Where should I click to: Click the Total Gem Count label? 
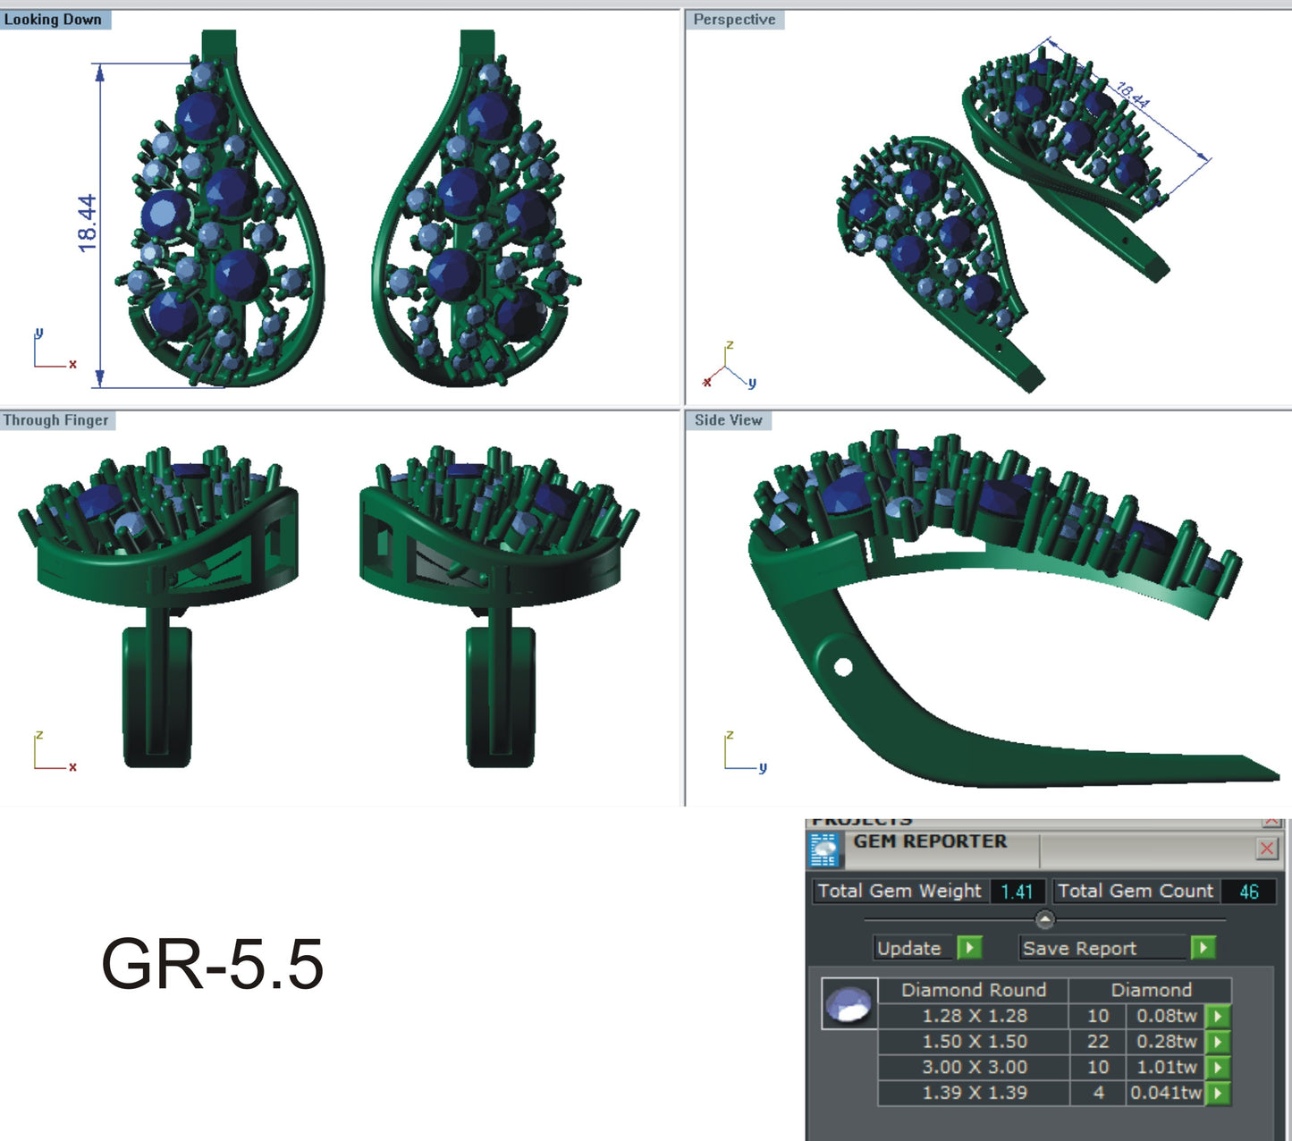click(x=1136, y=891)
